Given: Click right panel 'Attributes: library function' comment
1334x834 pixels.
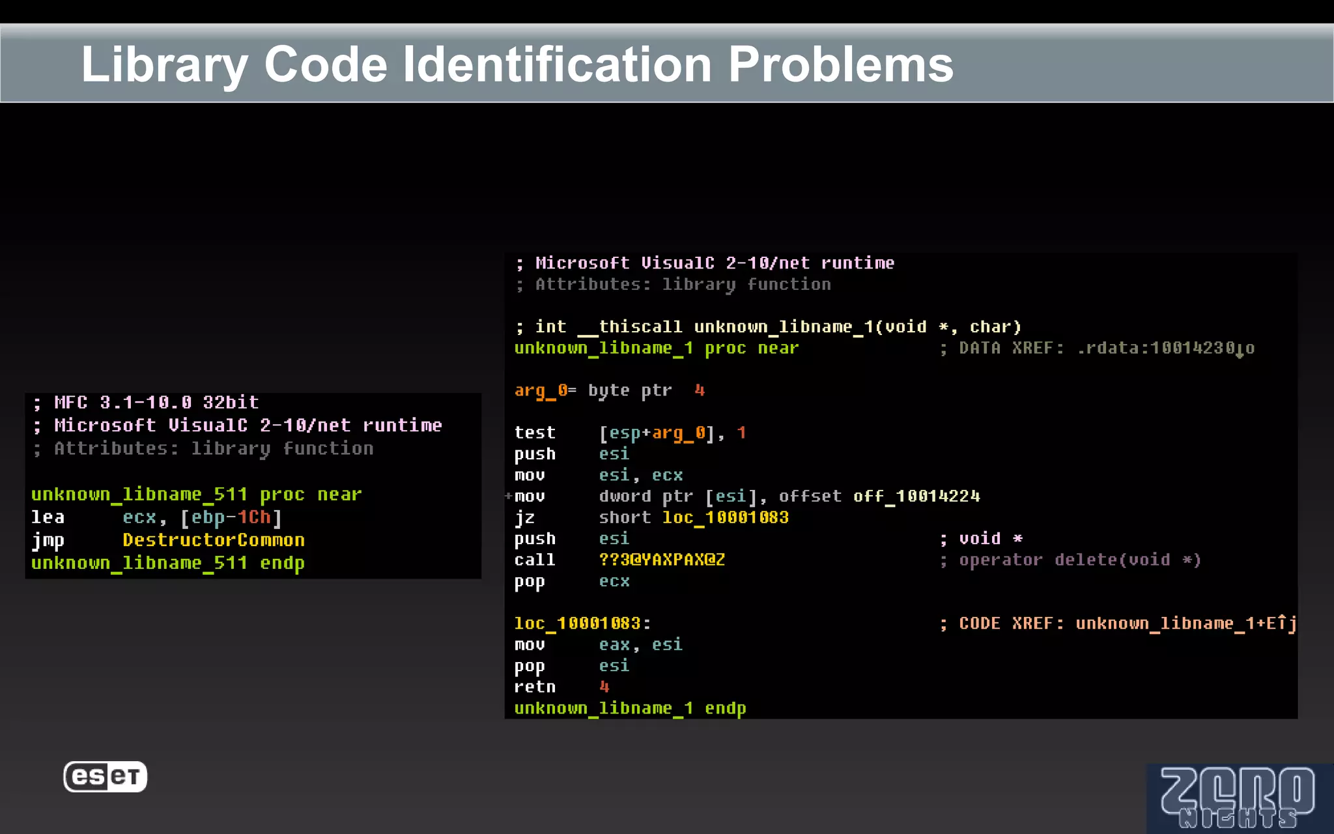Looking at the screenshot, I should tap(673, 285).
